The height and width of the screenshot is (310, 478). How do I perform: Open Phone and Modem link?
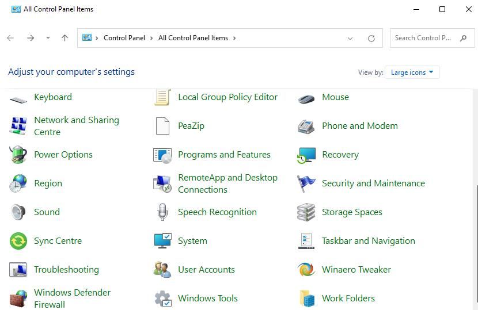pyautogui.click(x=360, y=126)
